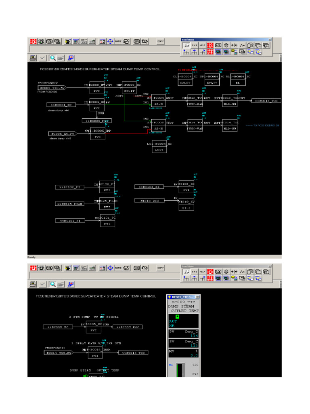Select BC009_TIC.MV input tag in FCS0101 drawing
The height and width of the screenshot is (414, 310).
point(52,88)
